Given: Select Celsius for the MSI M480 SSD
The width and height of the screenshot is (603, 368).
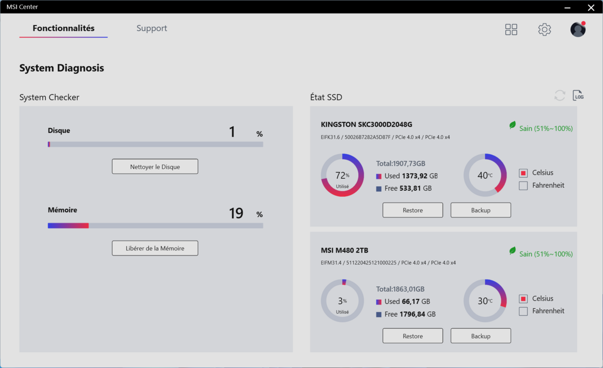Looking at the screenshot, I should tap(523, 299).
